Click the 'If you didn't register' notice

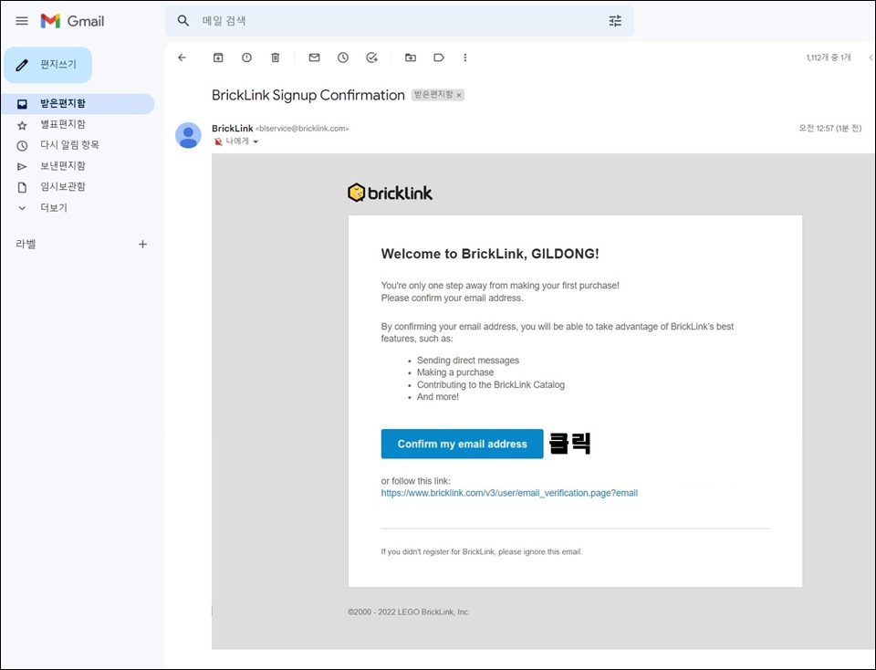pyautogui.click(x=482, y=551)
